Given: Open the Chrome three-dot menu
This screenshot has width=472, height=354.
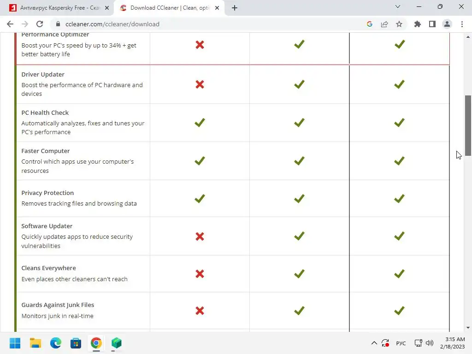Looking at the screenshot, I should [x=462, y=24].
